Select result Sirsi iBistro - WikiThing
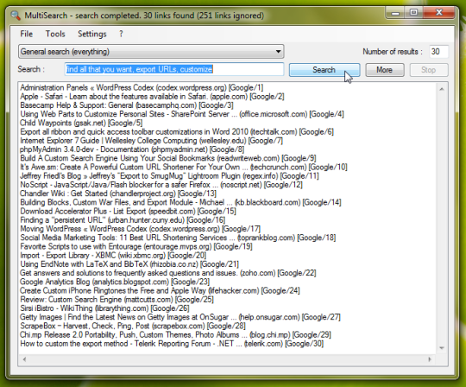The image size is (466, 387). pyautogui.click(x=104, y=308)
